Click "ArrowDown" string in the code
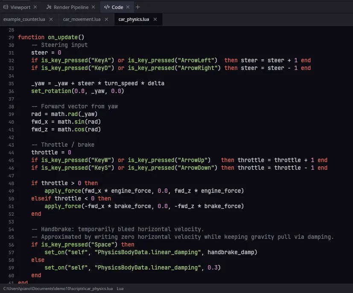The image size is (353, 293). pos(196,168)
